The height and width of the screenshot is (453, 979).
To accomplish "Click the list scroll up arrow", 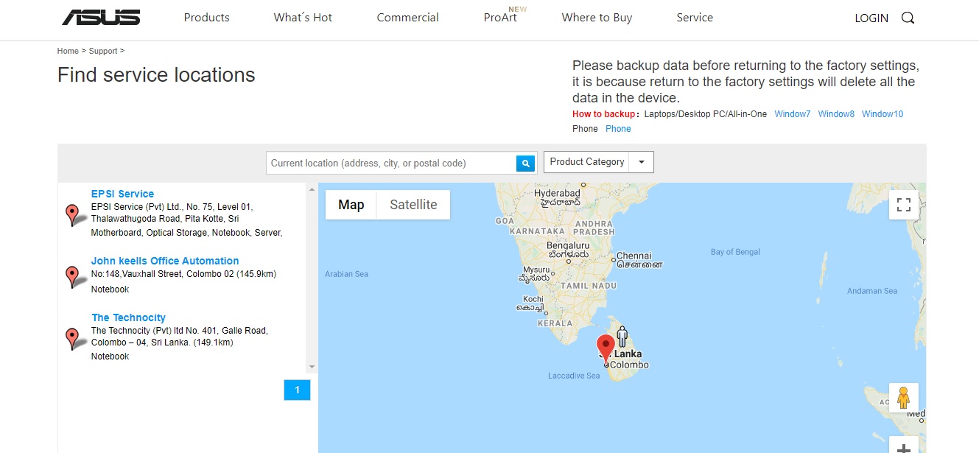I will pyautogui.click(x=312, y=189).
